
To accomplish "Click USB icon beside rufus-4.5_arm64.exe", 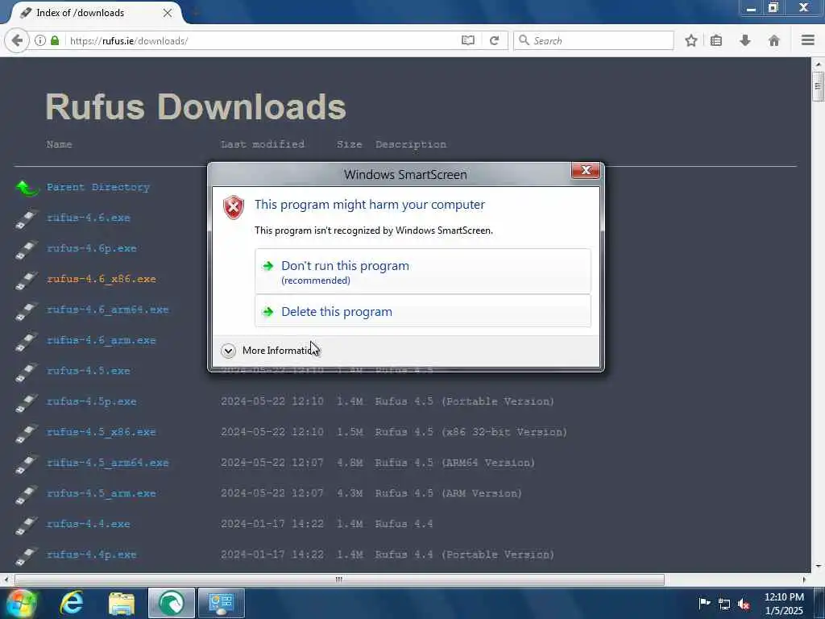I will 27,463.
